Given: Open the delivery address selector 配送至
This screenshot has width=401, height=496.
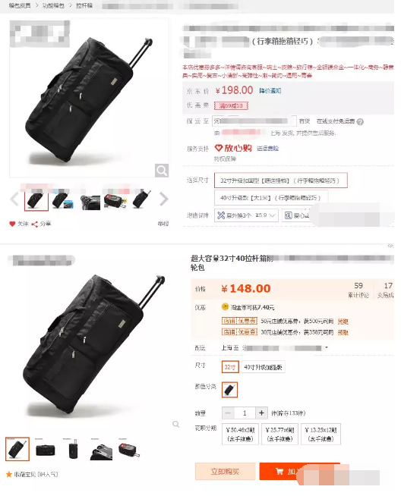Looking at the screenshot, I should click(254, 121).
